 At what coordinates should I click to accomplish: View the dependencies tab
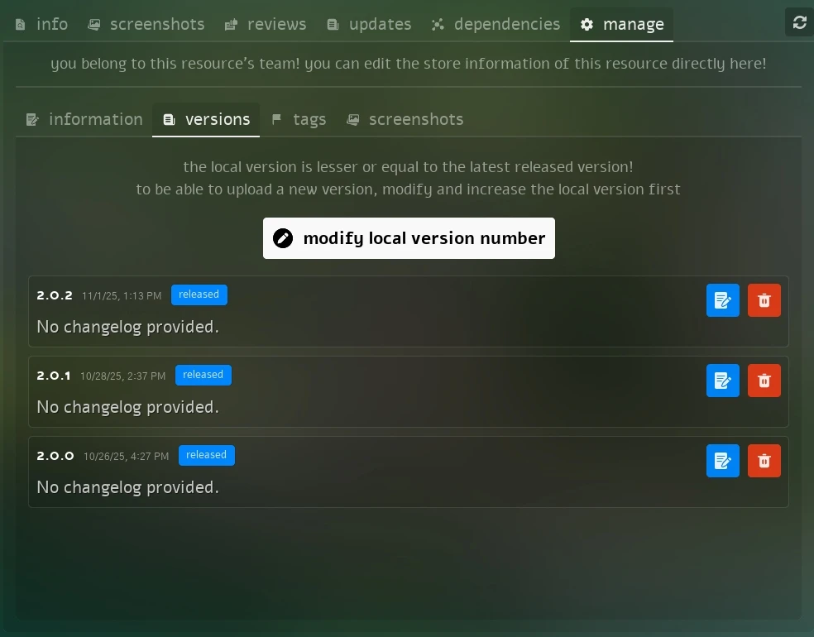pyautogui.click(x=496, y=25)
